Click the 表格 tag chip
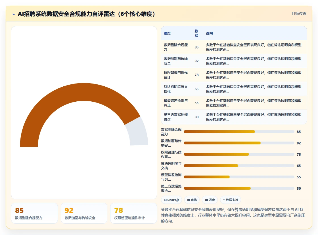The height and width of the screenshot is (235, 318). coord(192,200)
